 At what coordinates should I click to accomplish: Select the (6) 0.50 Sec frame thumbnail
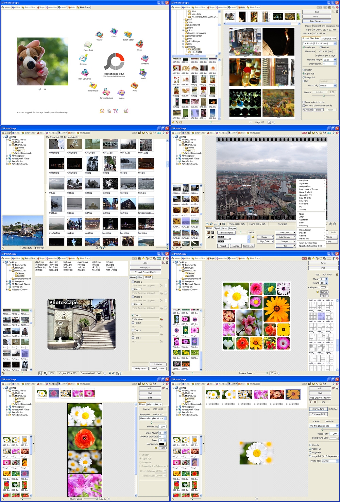(x=293, y=394)
